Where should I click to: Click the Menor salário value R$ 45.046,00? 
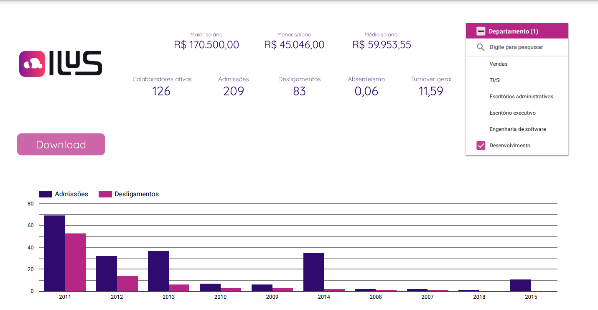[x=294, y=45]
